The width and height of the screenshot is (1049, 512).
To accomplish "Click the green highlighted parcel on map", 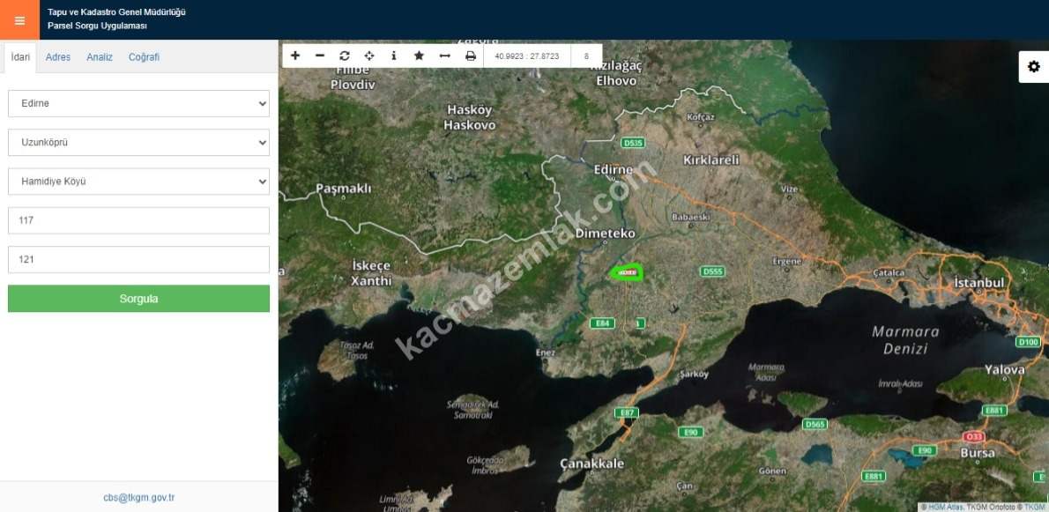I will coord(628,272).
